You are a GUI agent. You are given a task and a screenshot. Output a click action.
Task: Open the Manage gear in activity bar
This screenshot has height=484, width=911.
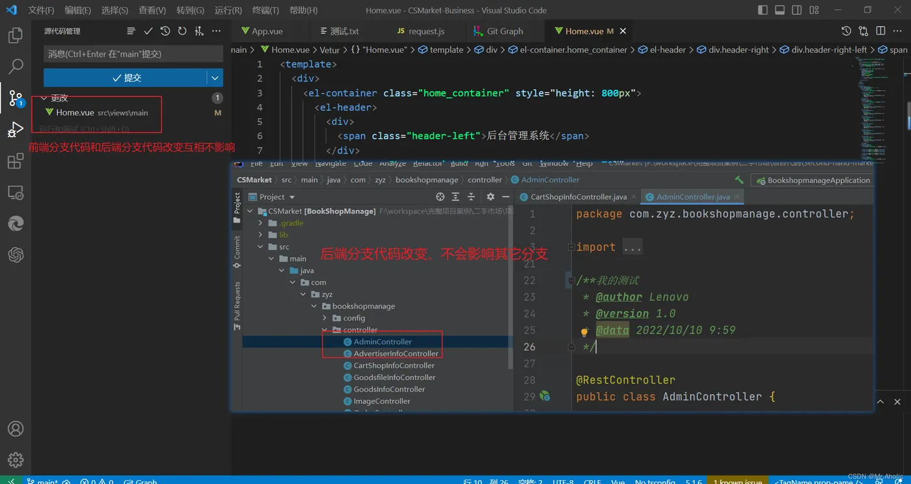(x=16, y=461)
